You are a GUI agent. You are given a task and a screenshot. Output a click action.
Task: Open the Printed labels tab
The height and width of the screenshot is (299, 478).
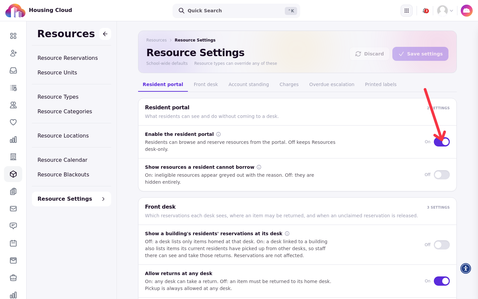[381, 84]
